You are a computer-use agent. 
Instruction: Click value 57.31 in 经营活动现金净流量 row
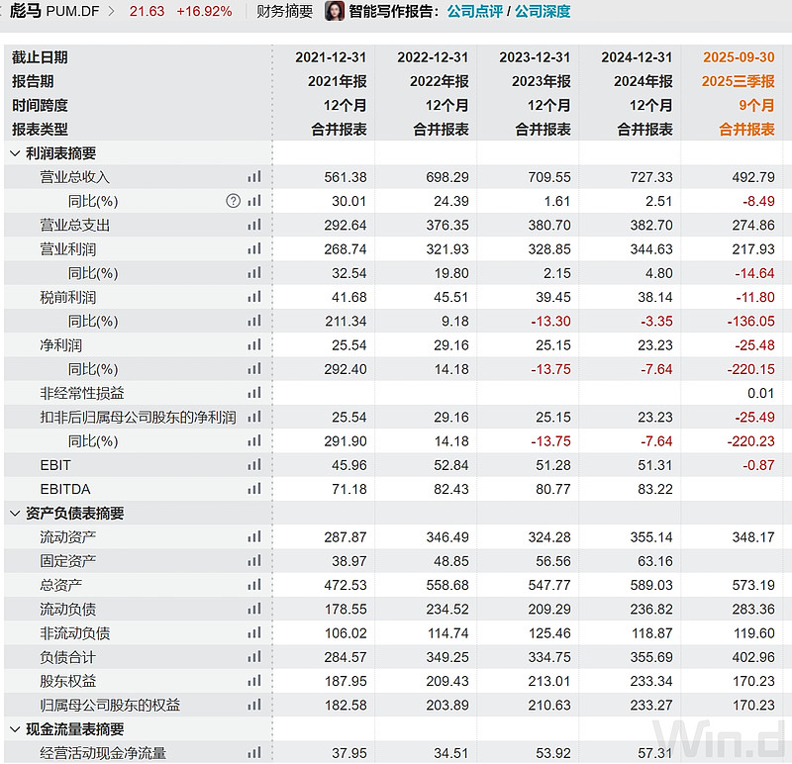[654, 753]
